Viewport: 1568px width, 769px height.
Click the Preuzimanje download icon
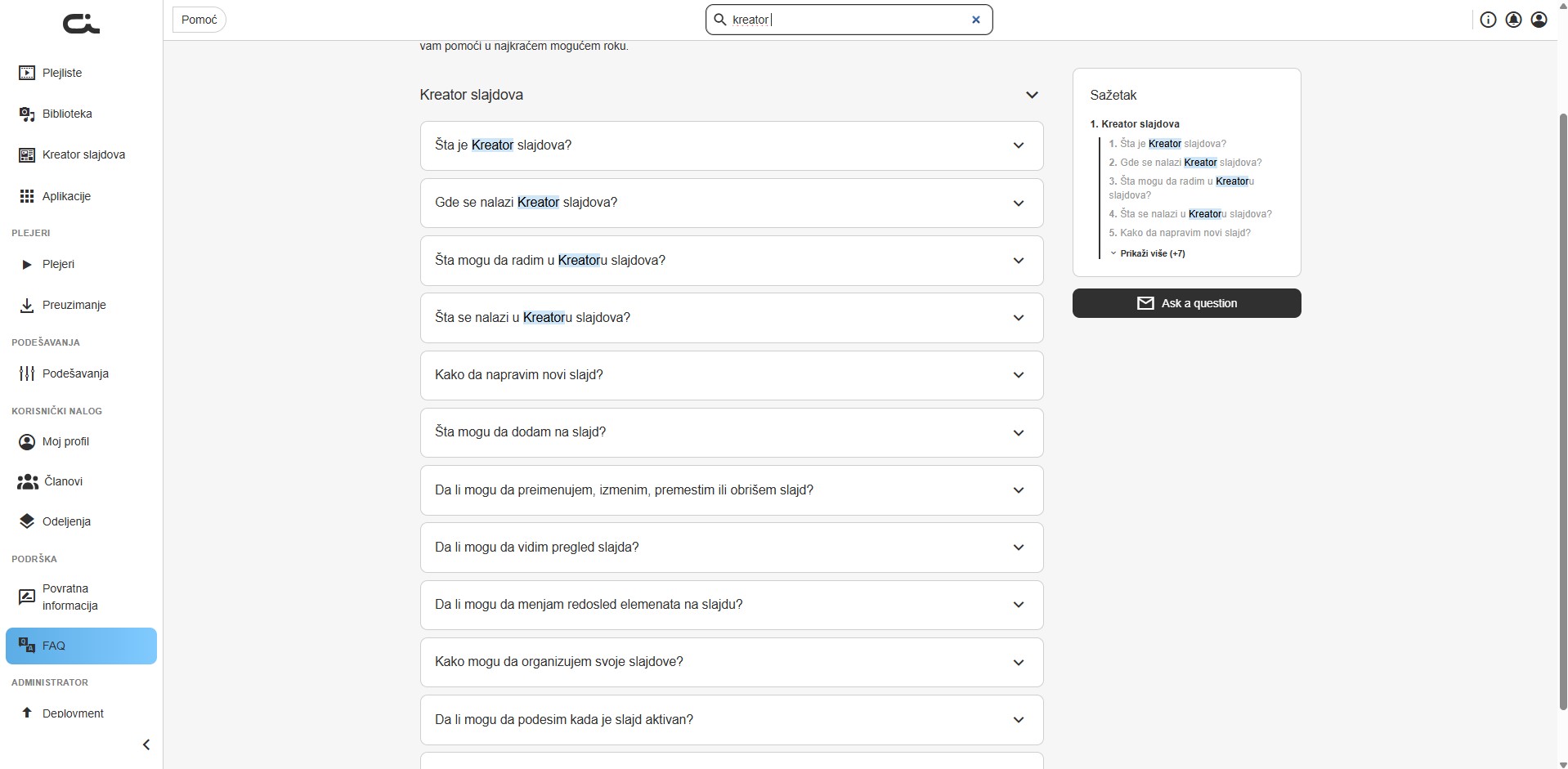coord(27,305)
